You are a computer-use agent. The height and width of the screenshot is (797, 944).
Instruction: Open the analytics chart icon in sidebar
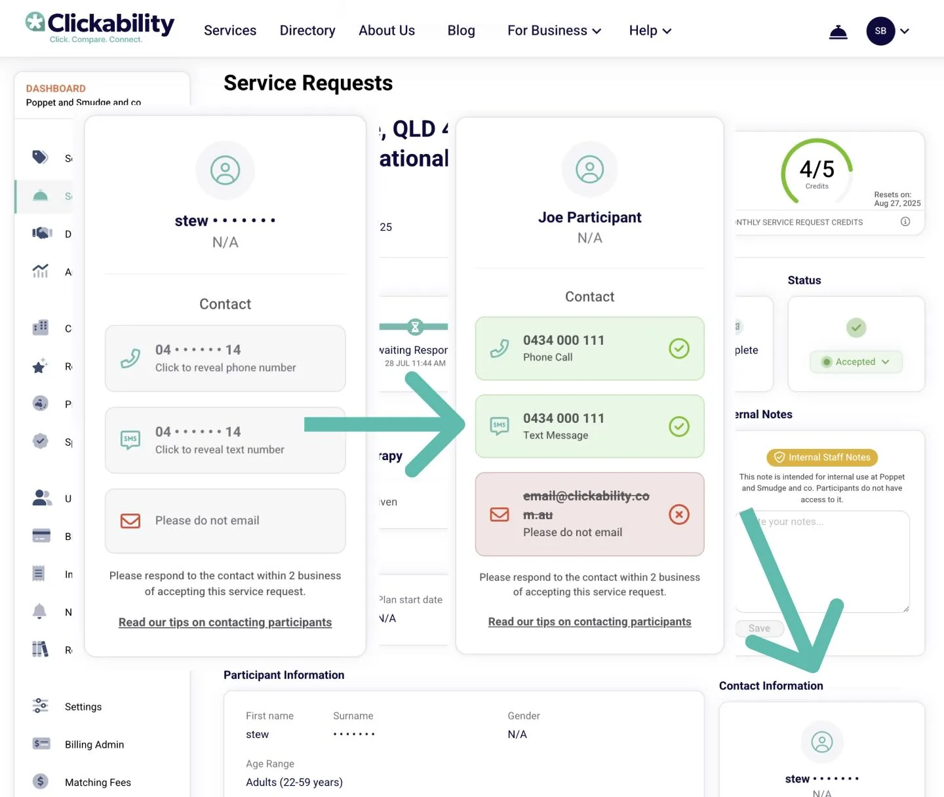40,271
